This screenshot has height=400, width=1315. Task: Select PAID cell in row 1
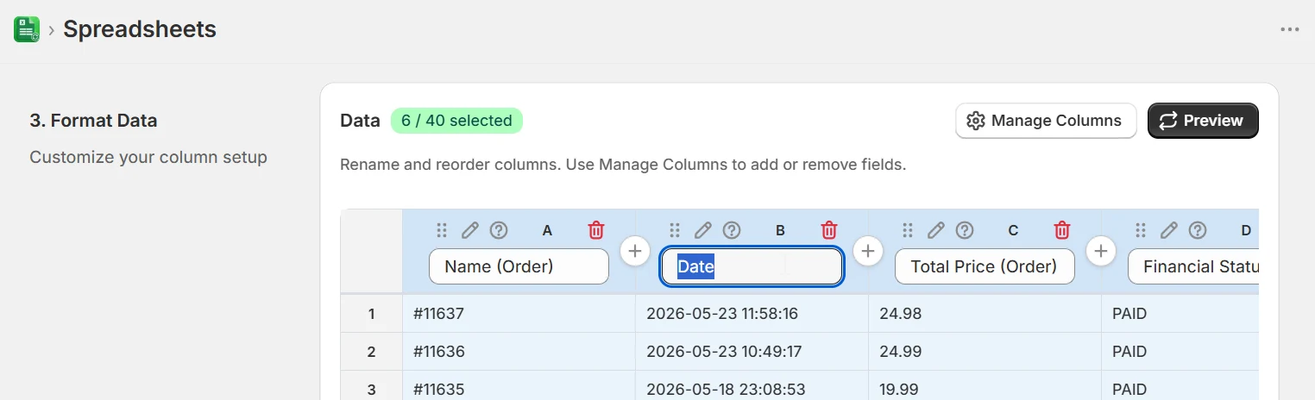click(1180, 314)
